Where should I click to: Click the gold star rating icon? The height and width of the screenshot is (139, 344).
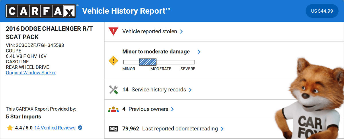click(x=10, y=128)
